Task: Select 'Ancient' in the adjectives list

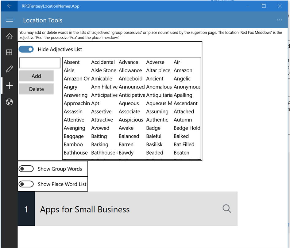Action: [x=155, y=79]
